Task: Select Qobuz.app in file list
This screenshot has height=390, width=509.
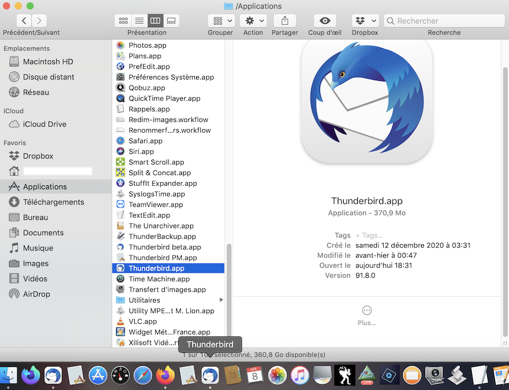Action: [x=168, y=87]
